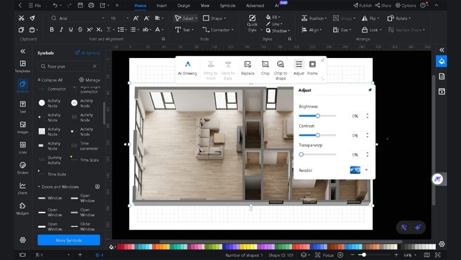Toggle italic text formatting
This screenshot has height=260, width=461.
61,30
